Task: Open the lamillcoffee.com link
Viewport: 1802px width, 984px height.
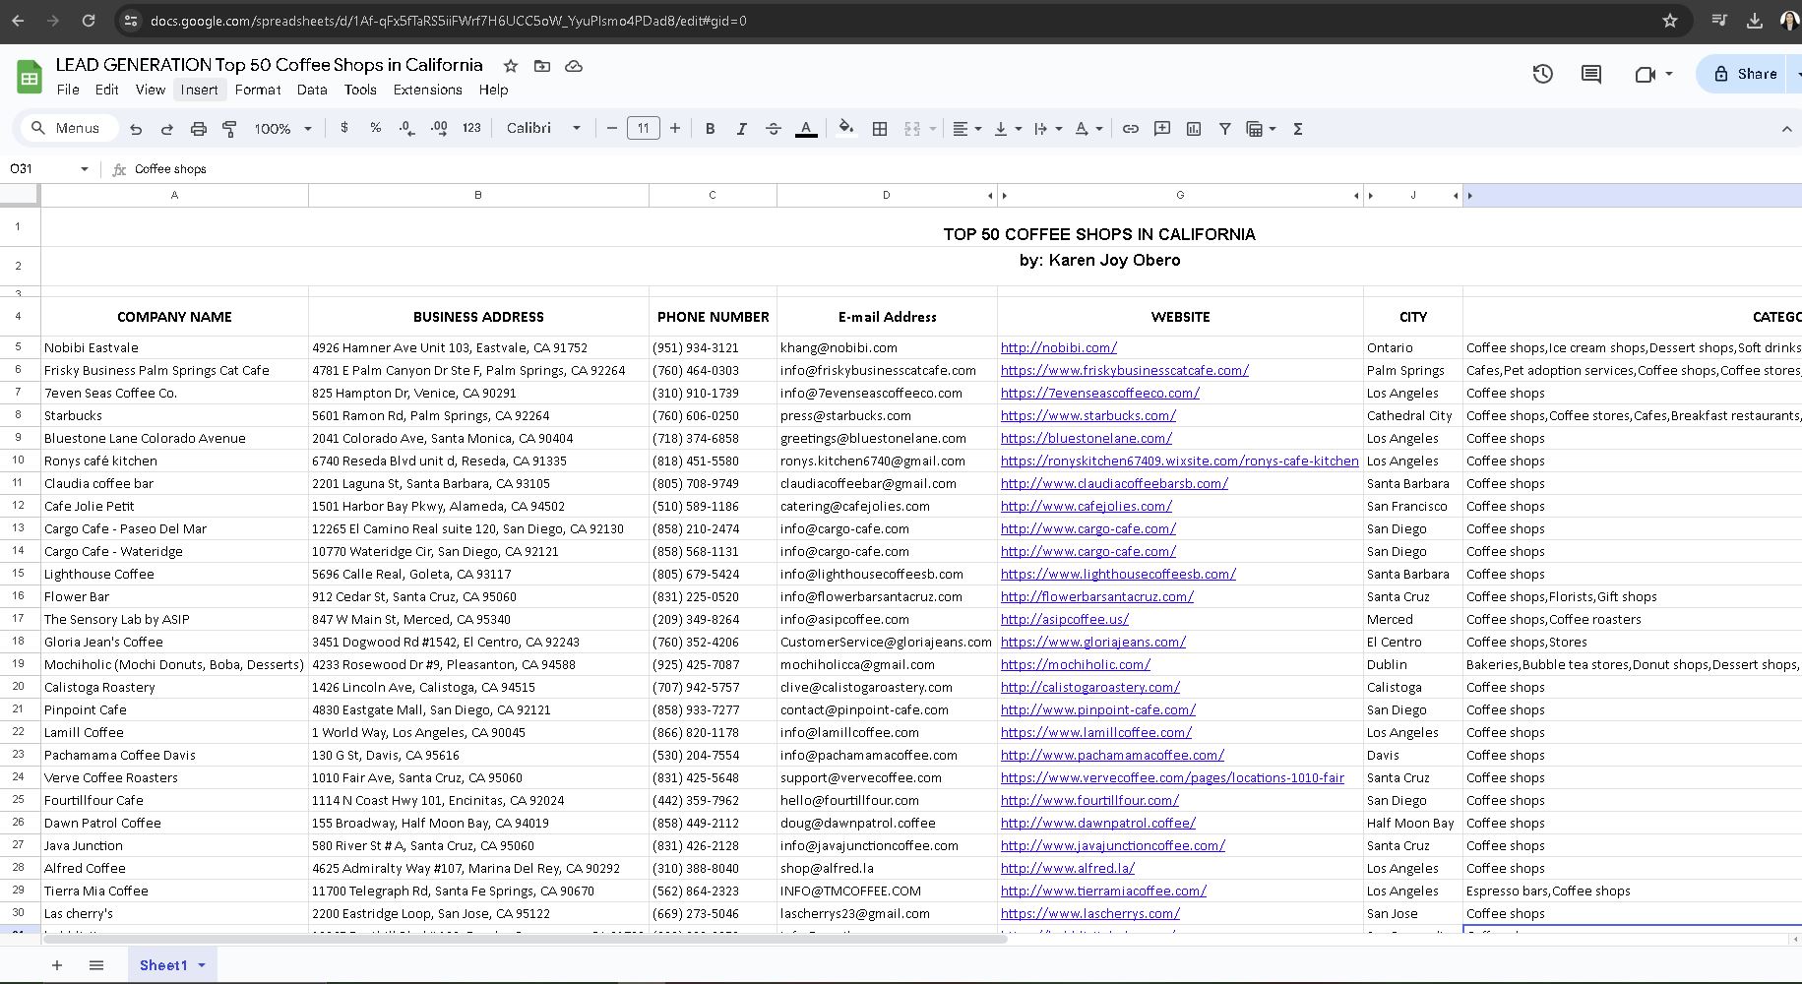Action: pyautogui.click(x=1095, y=732)
